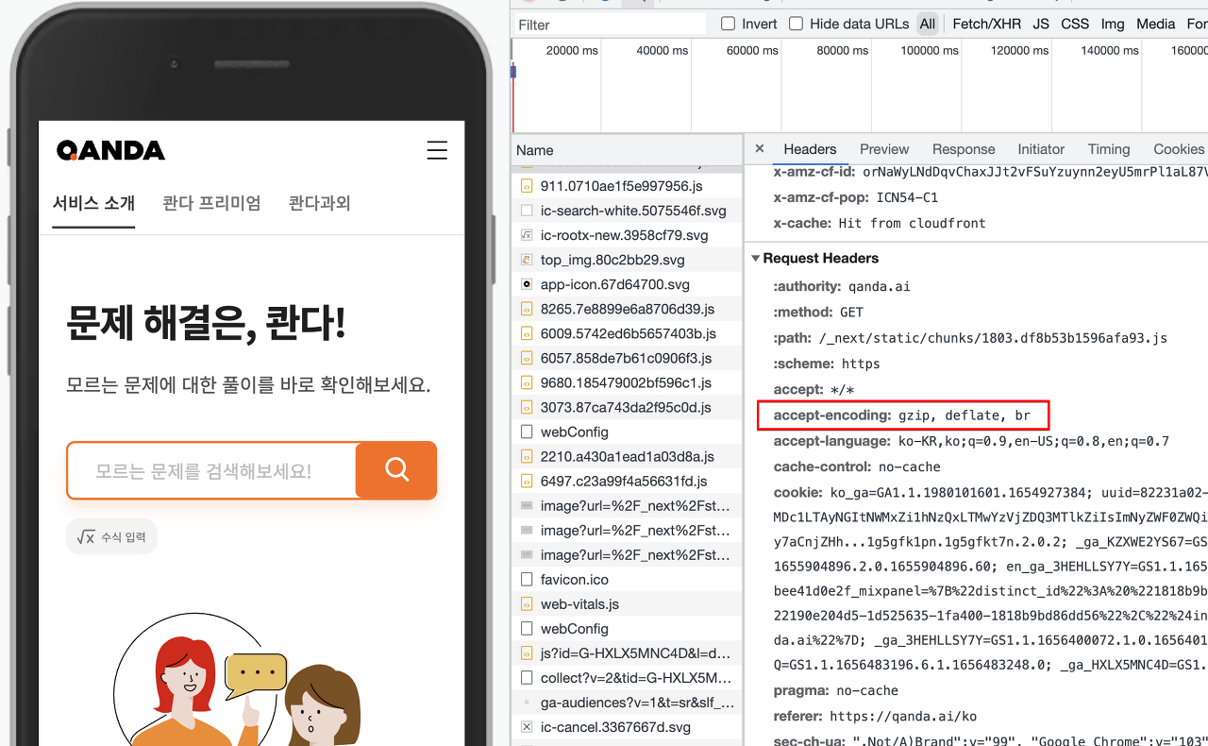Click the icon beside 8265.7e8899e6a8706d39.js
Viewport: 1208px width, 746px height.
coord(527,309)
